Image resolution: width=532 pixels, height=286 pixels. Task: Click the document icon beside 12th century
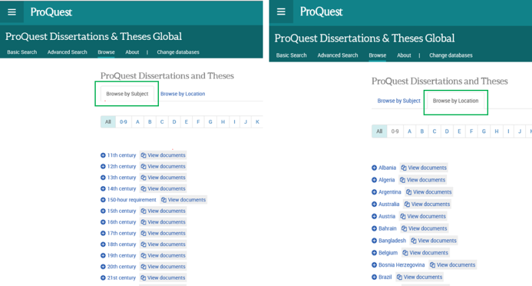(x=144, y=166)
